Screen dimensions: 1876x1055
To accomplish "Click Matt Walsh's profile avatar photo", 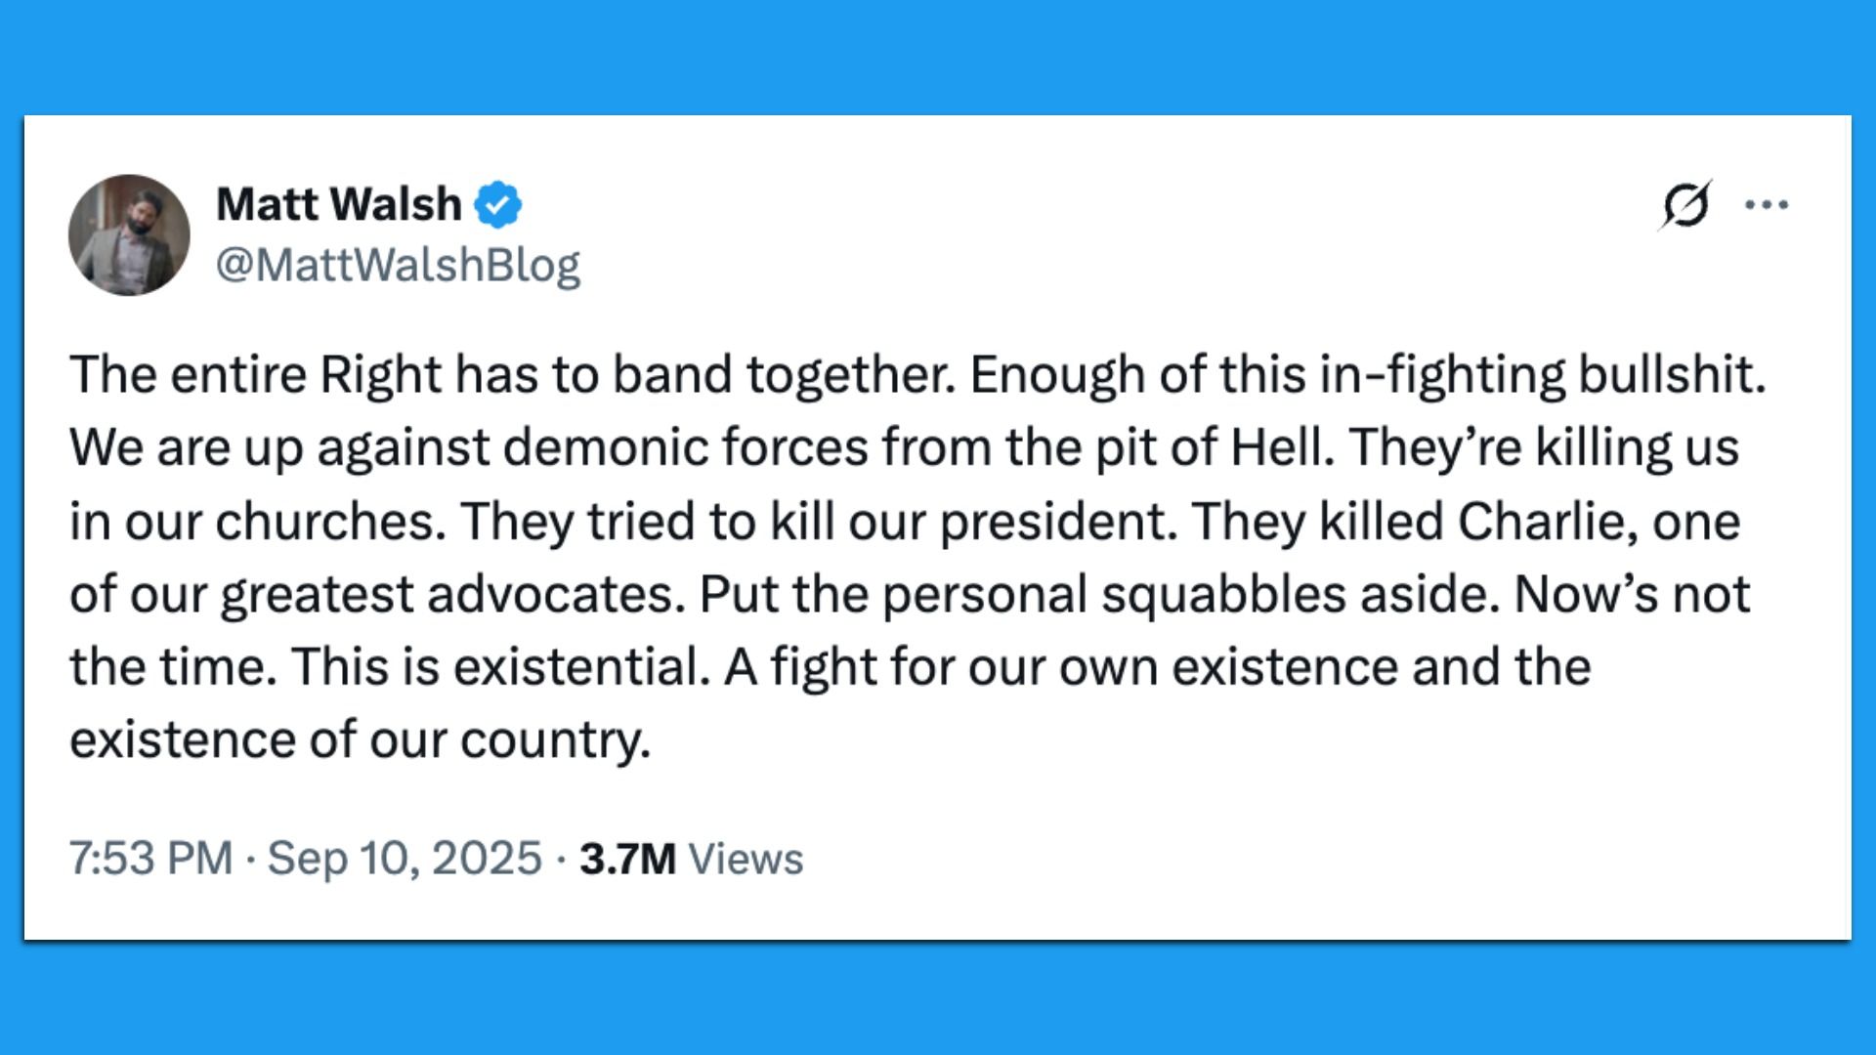I will [x=129, y=235].
